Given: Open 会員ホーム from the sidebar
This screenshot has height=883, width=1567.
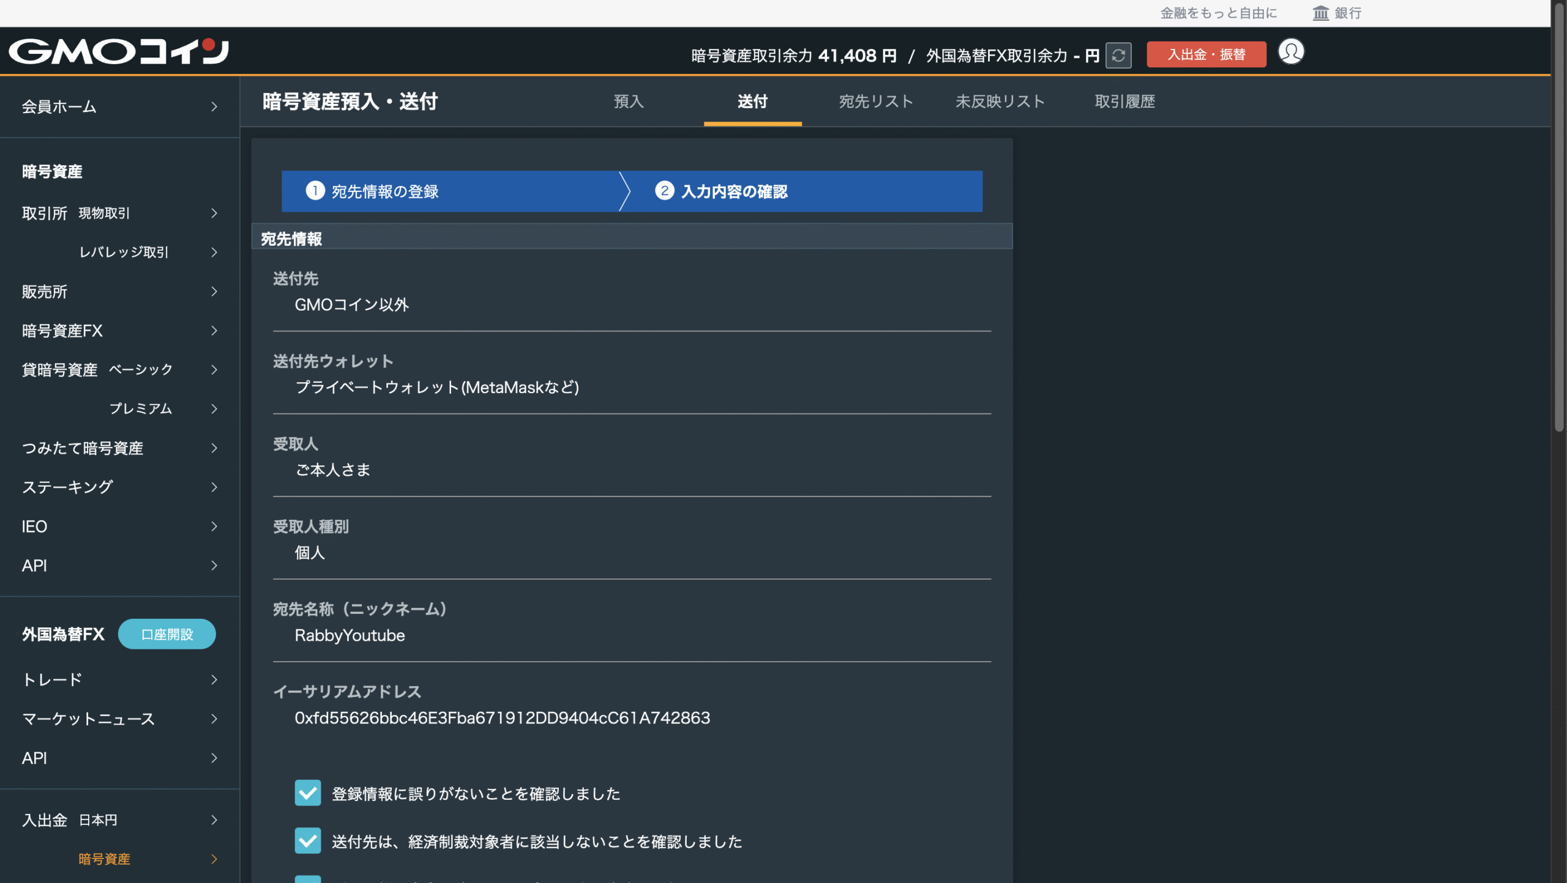Looking at the screenshot, I should [59, 107].
